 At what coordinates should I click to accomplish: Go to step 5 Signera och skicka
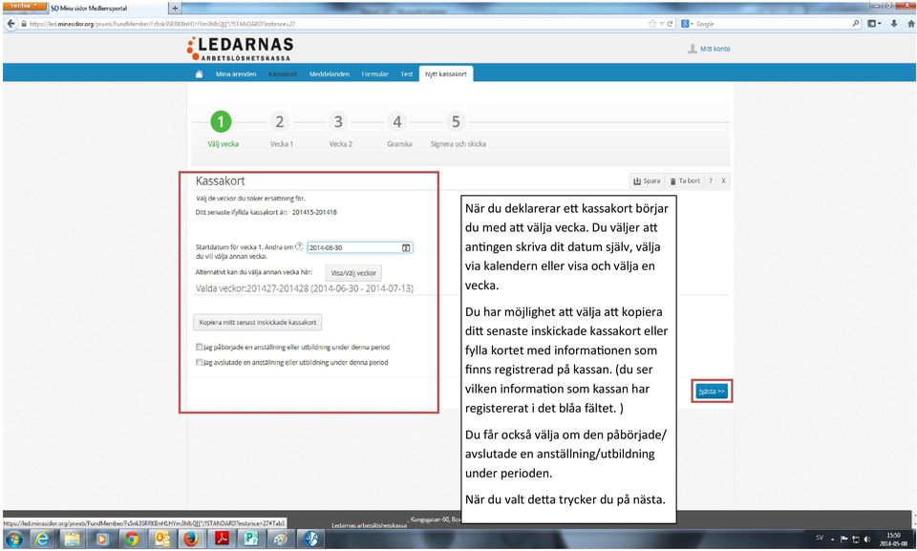point(456,121)
